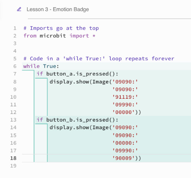Image resolution: width=191 pixels, height=178 pixels.
Task: Click the string '00000:' on line 16
Action: 125,143
